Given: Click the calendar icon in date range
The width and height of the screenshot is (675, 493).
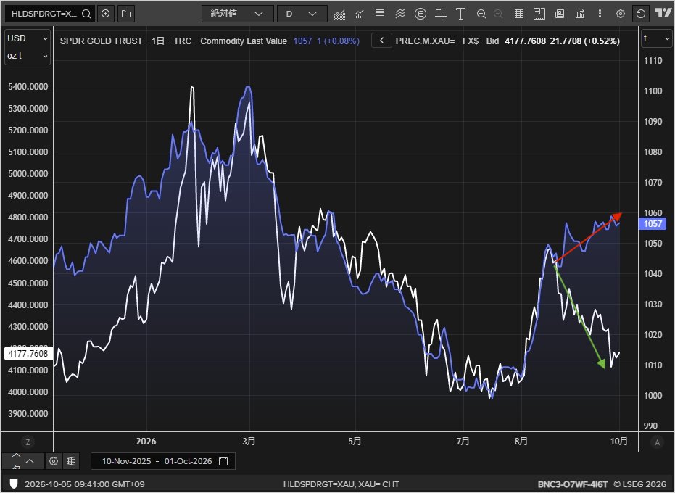Looking at the screenshot, I should 223,461.
